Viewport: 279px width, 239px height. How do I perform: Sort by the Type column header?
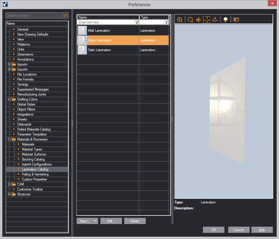click(154, 17)
